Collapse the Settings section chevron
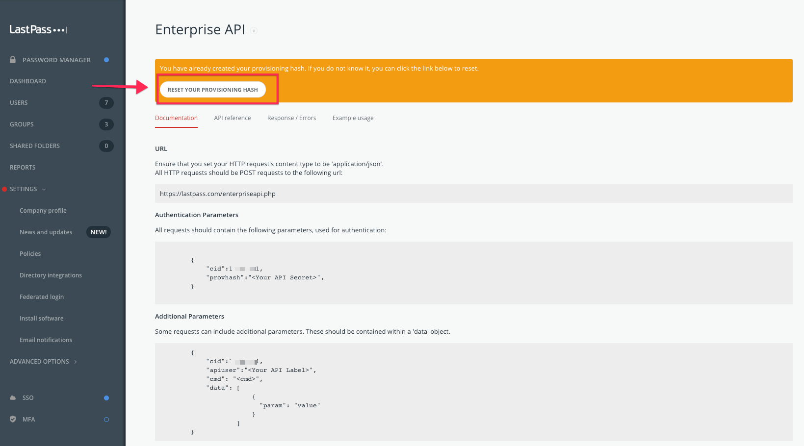The width and height of the screenshot is (804, 446). [44, 189]
